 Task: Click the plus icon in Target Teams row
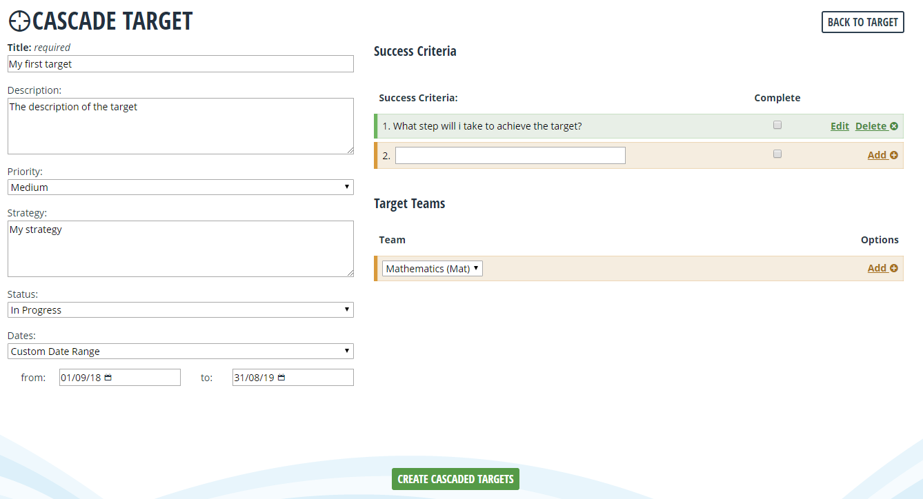tap(894, 268)
